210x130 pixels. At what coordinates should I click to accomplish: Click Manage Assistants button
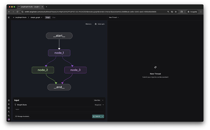[22, 116]
